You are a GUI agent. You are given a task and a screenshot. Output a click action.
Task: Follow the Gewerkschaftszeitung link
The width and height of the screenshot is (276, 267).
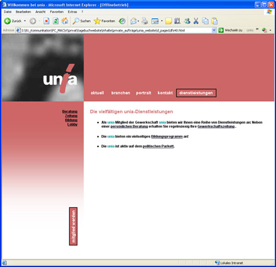216,126
